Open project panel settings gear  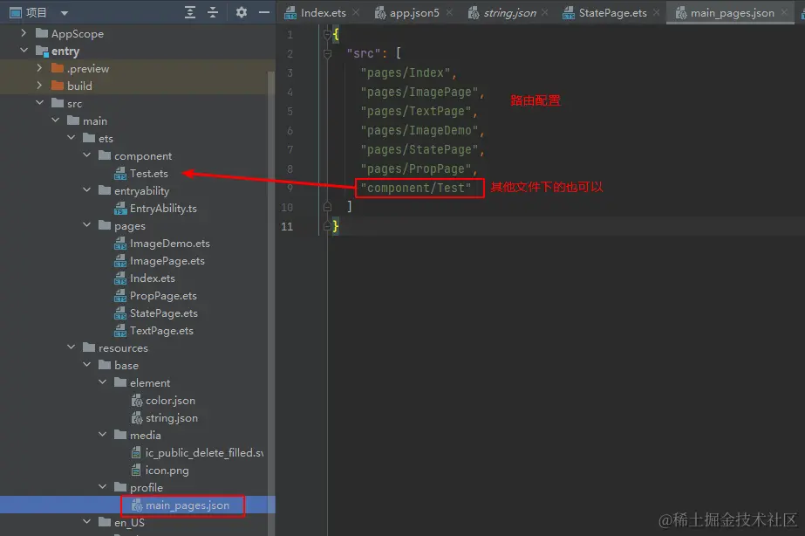[x=242, y=12]
